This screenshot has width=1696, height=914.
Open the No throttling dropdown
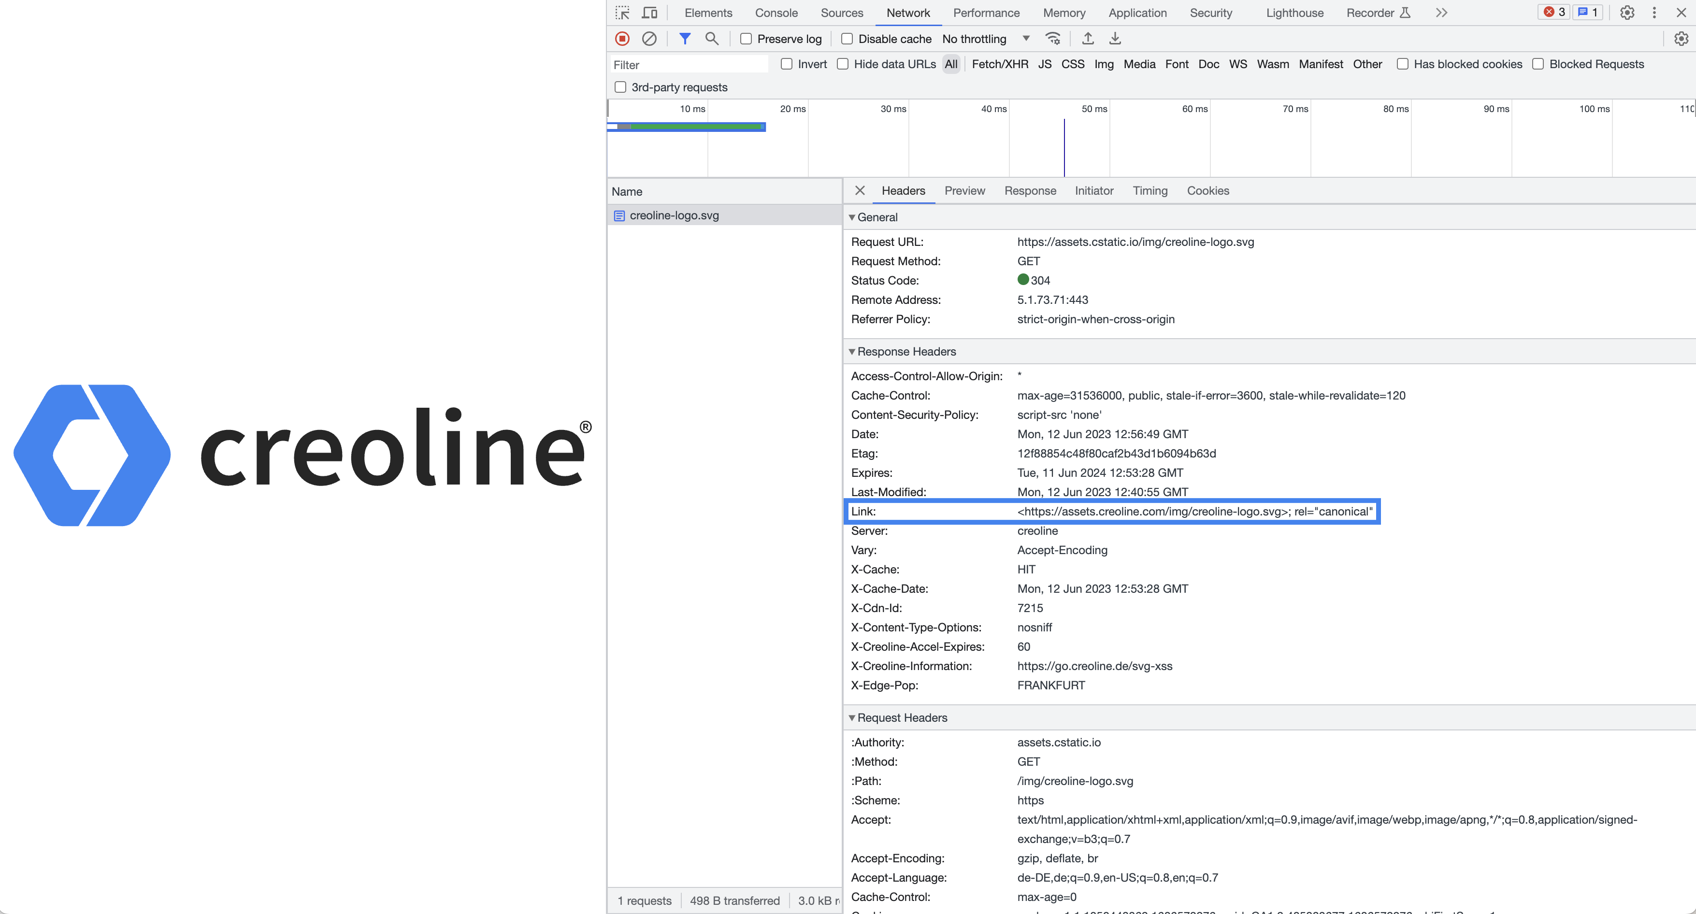tap(986, 39)
